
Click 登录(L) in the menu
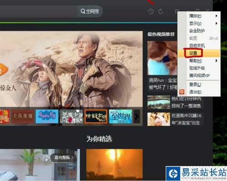[x=199, y=85]
